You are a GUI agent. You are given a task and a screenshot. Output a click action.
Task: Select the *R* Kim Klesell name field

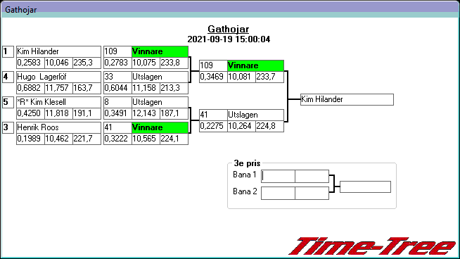click(x=58, y=102)
